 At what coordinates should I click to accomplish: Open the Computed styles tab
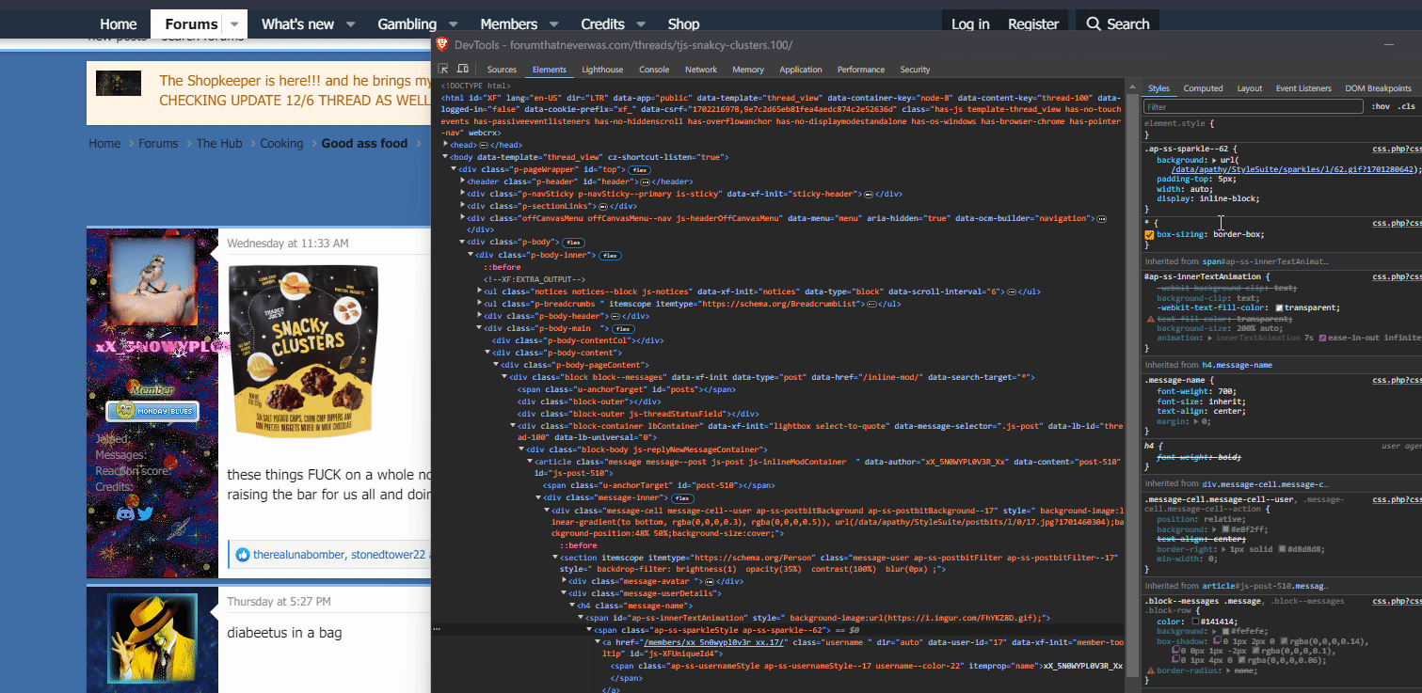1203,88
